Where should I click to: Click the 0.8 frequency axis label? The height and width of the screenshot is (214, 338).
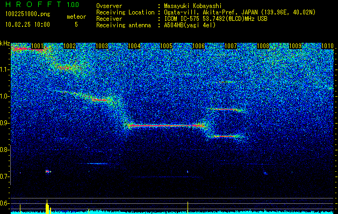coord(5,150)
